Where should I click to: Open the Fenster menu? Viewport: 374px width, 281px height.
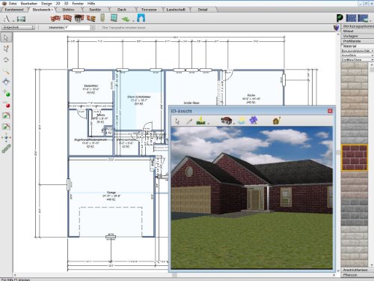(x=78, y=4)
